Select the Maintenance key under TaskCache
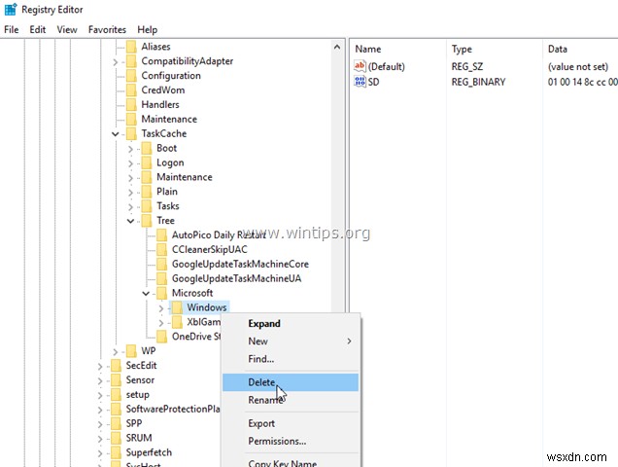This screenshot has width=618, height=467. (185, 177)
